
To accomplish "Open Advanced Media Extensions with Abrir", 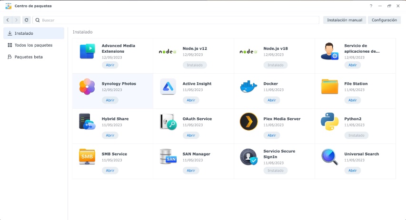I will pos(110,65).
